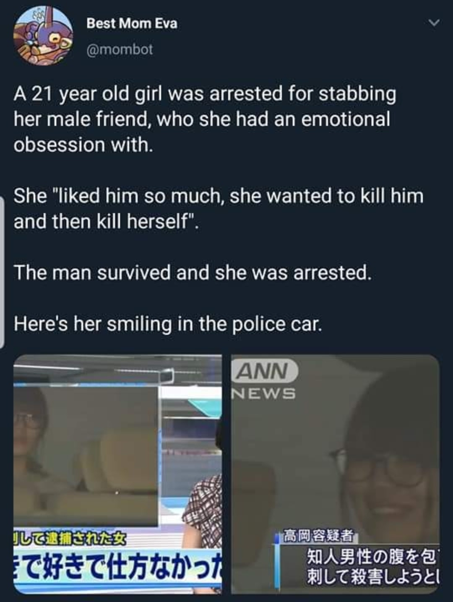Click the quoted sentence 'liked him so much'
The width and height of the screenshot is (453, 602).
[219, 208]
